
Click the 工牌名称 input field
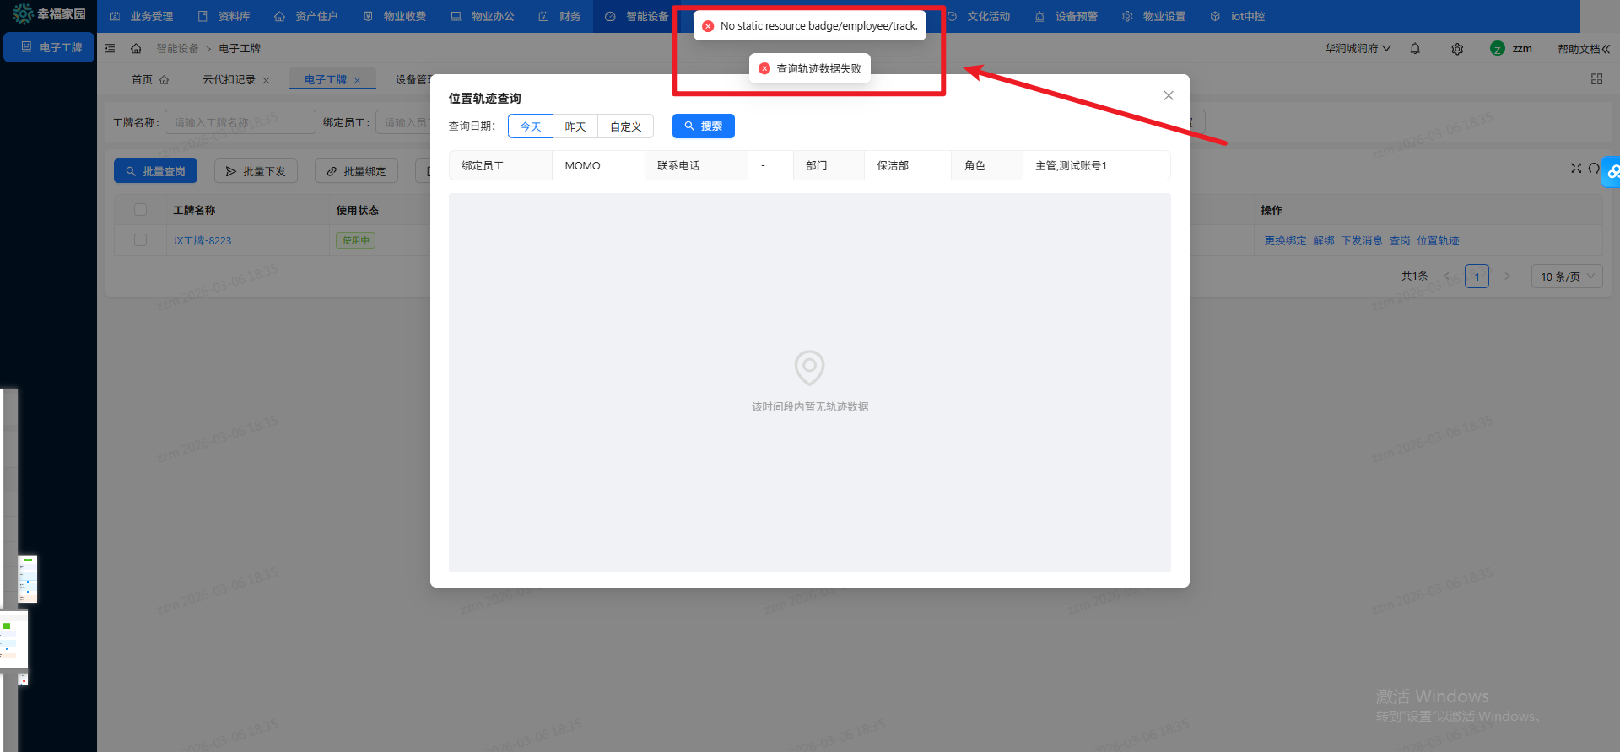240,122
